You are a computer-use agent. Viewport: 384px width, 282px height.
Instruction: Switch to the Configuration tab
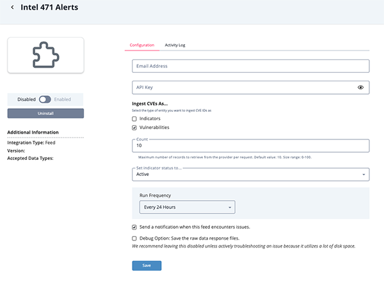pos(142,45)
